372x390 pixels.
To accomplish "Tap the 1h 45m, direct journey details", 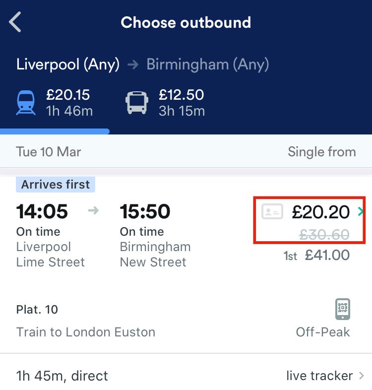I will 62,376.
